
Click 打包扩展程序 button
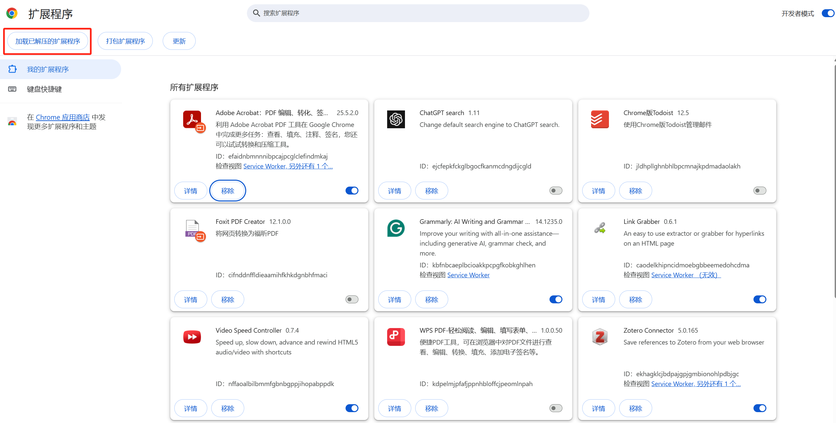point(125,41)
